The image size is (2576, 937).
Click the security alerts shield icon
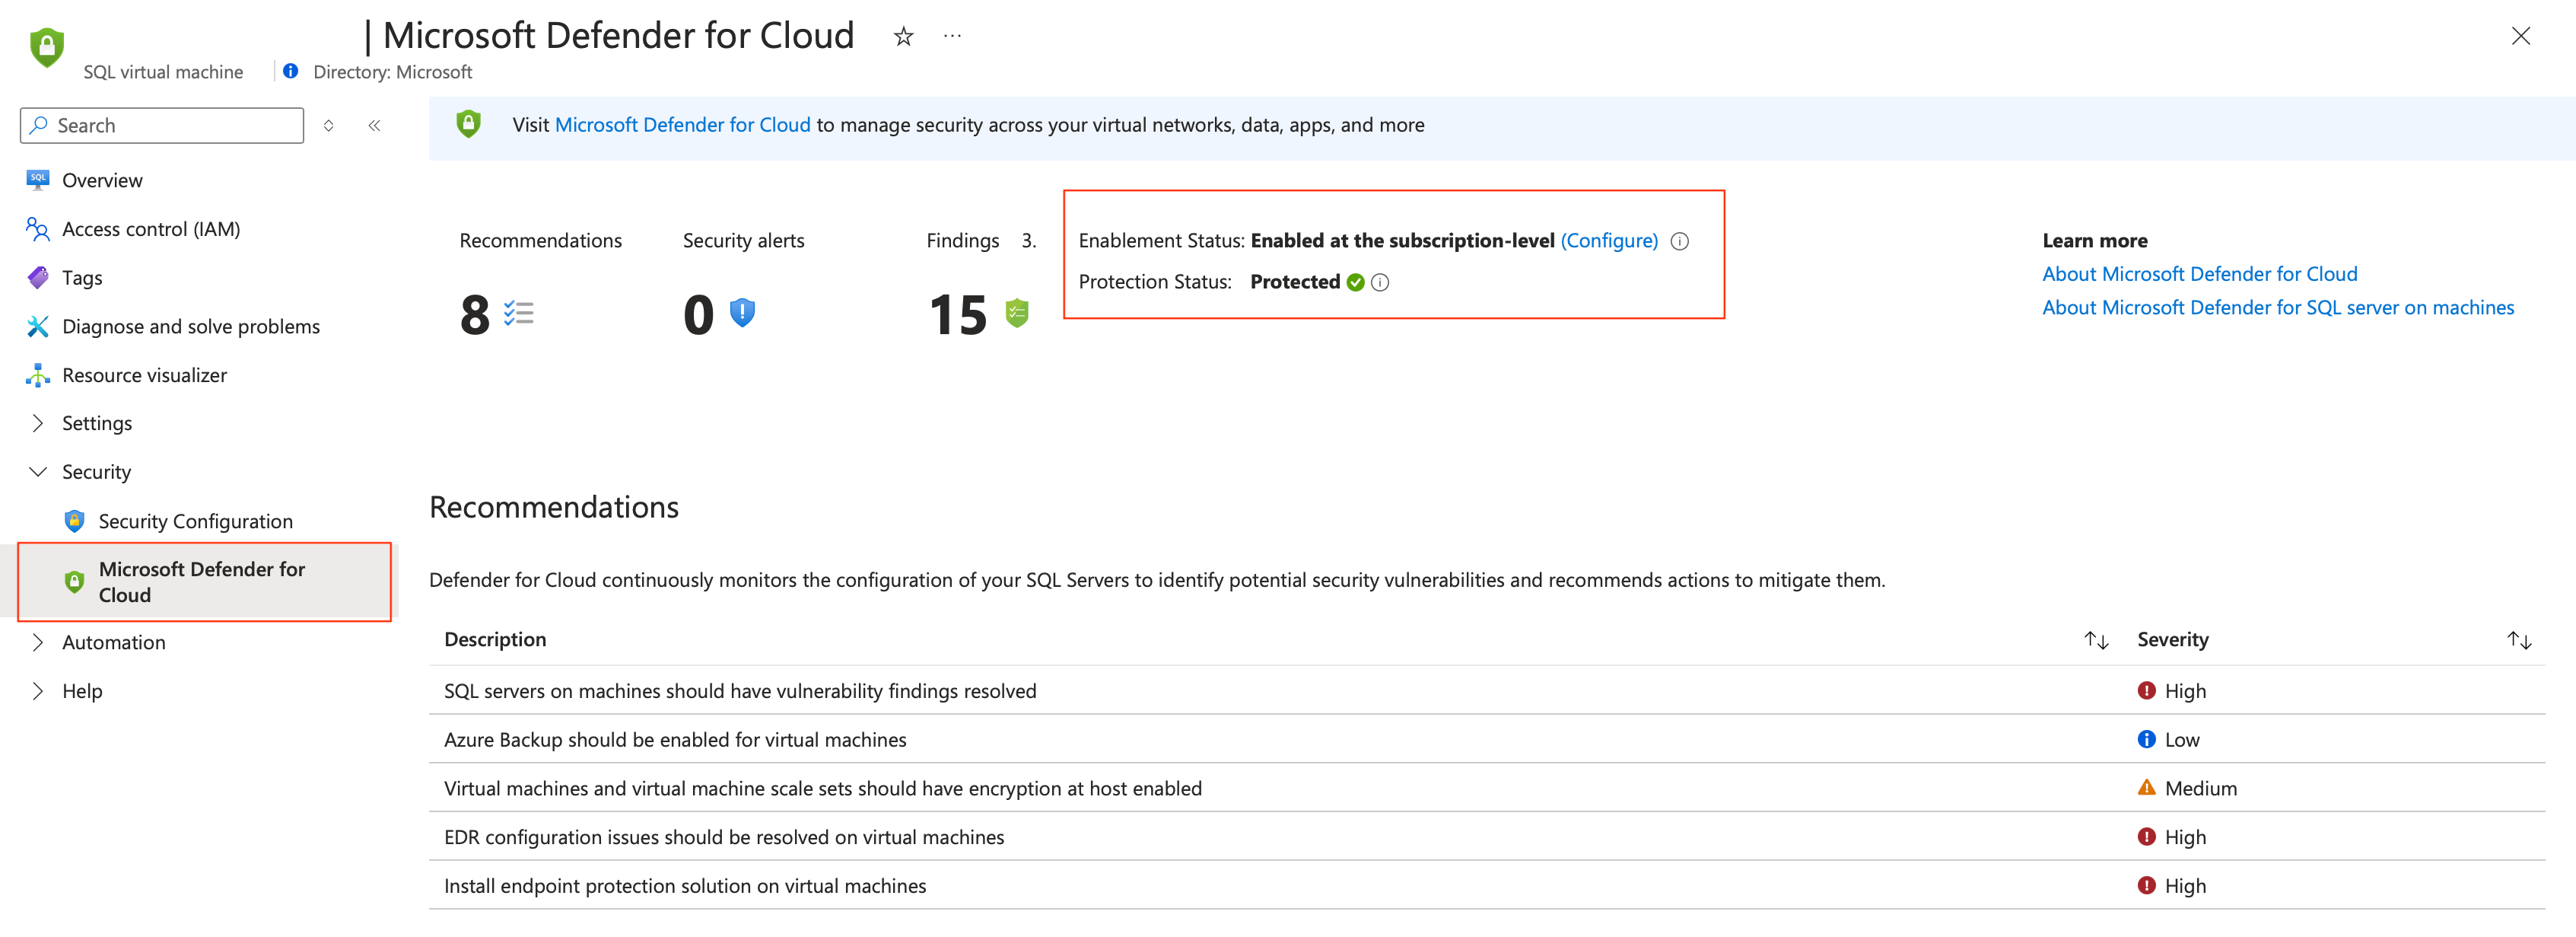(x=742, y=314)
